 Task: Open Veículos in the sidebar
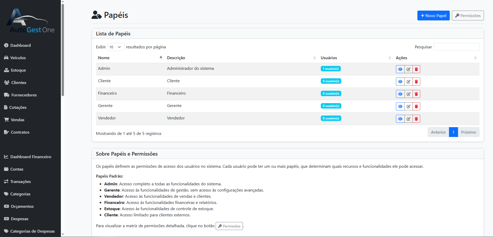18,58
